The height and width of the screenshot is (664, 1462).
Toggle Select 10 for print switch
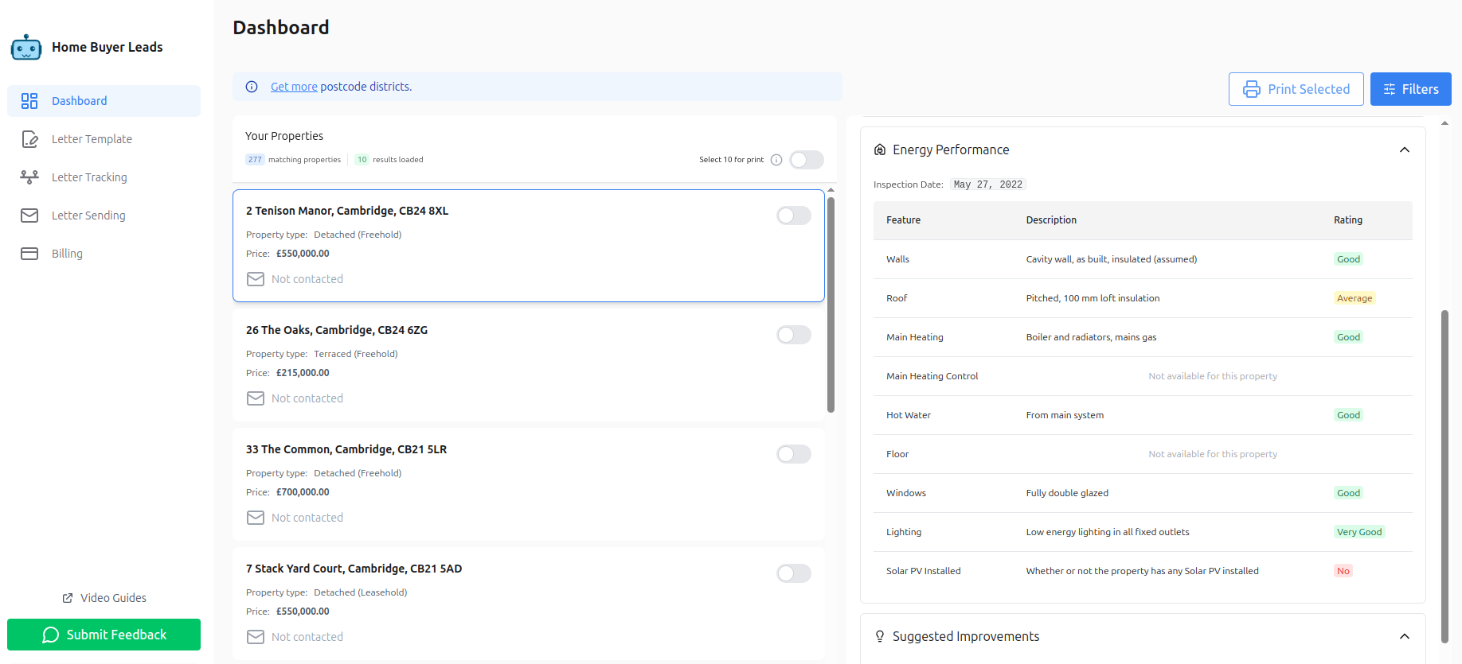point(807,160)
